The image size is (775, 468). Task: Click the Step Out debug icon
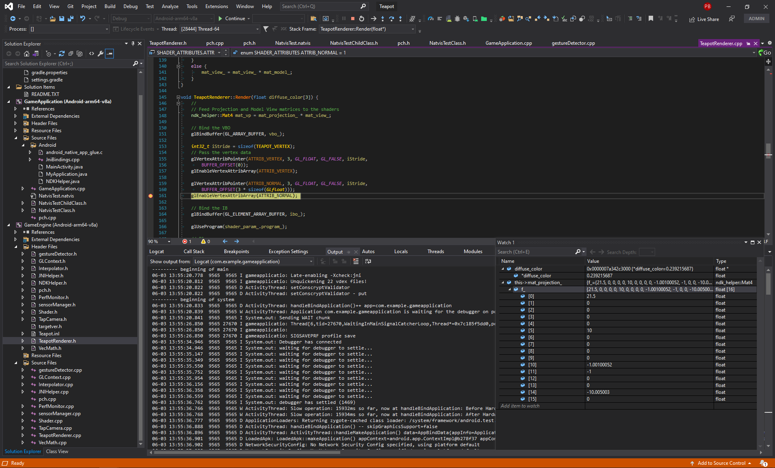(402, 19)
